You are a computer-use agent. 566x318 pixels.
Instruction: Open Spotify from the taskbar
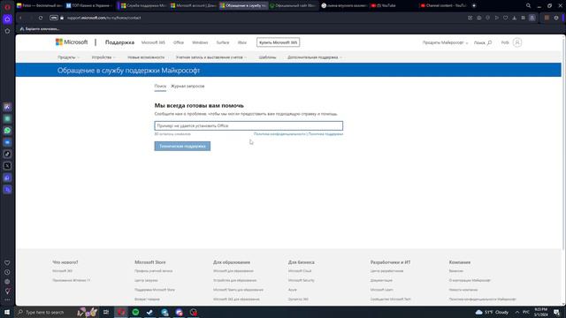coord(135,312)
